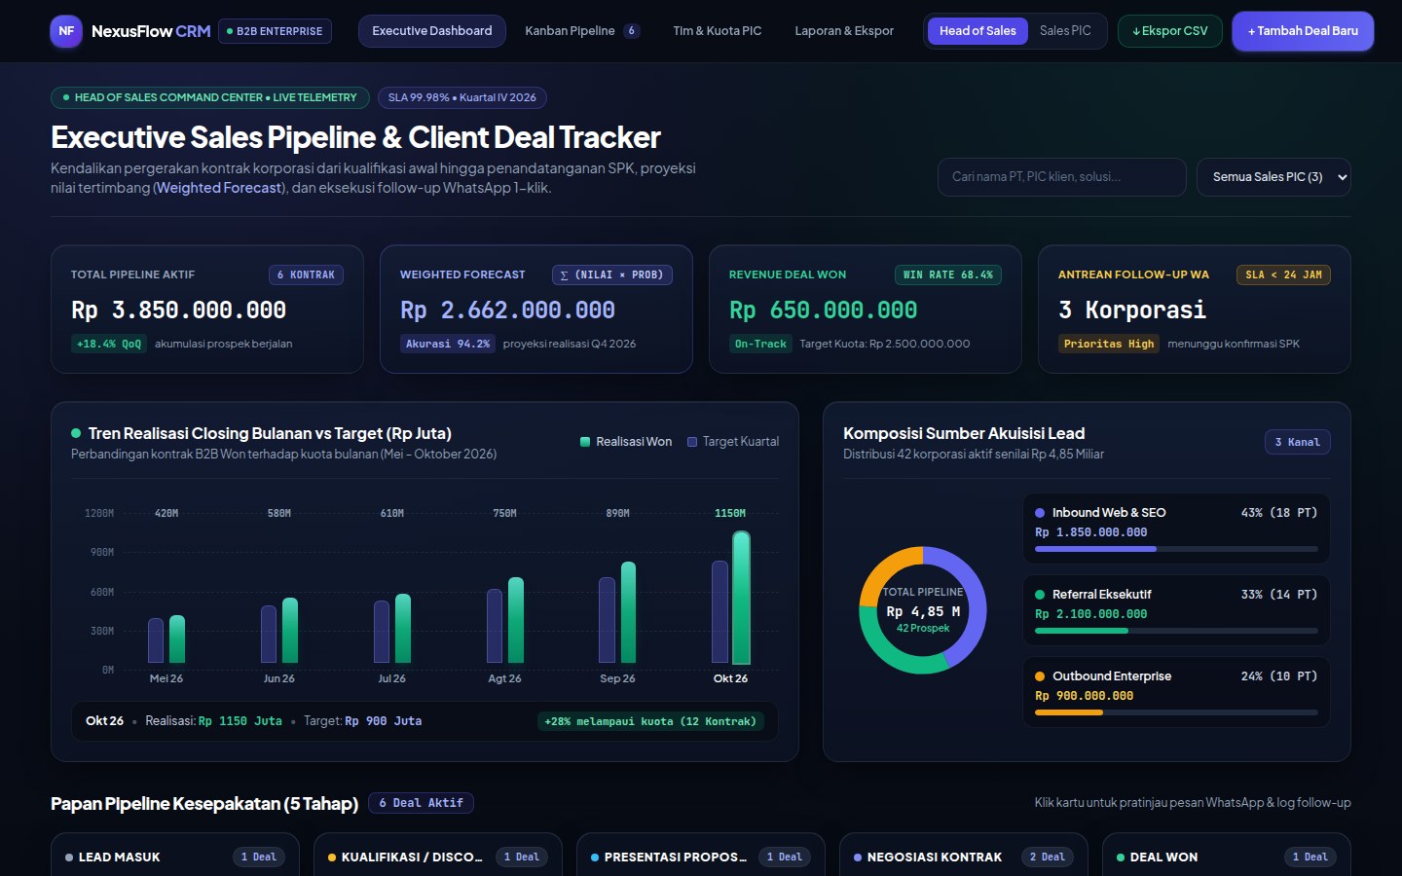Click the Akurasi 94.2% badge
1402x876 pixels.
point(448,344)
